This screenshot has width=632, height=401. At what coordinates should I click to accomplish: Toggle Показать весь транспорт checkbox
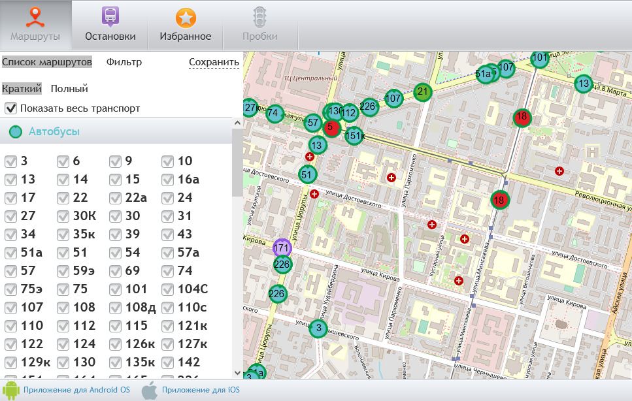point(10,108)
